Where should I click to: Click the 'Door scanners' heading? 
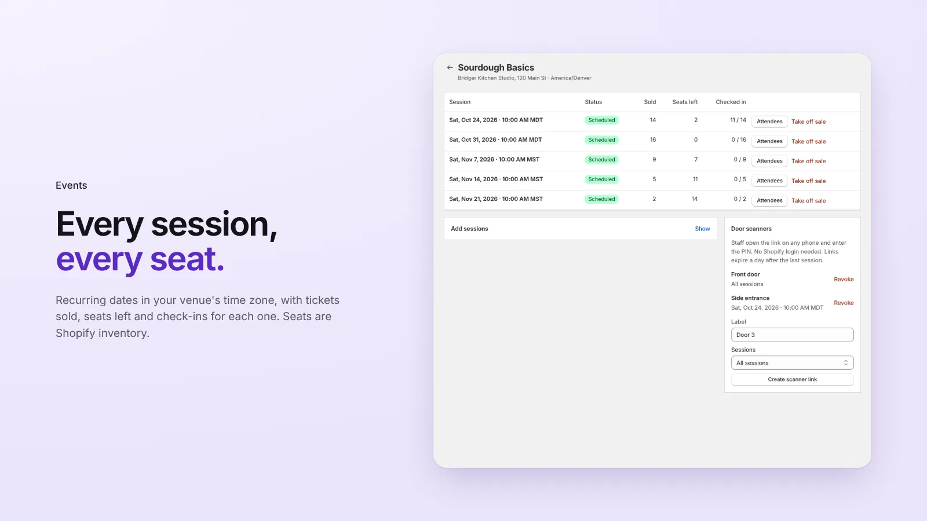751,229
